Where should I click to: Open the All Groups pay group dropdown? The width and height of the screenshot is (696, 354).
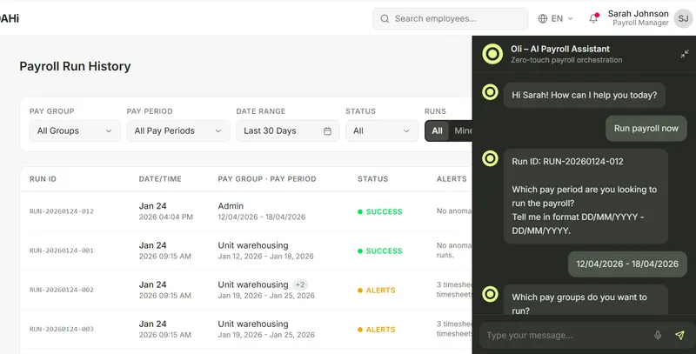coord(75,130)
